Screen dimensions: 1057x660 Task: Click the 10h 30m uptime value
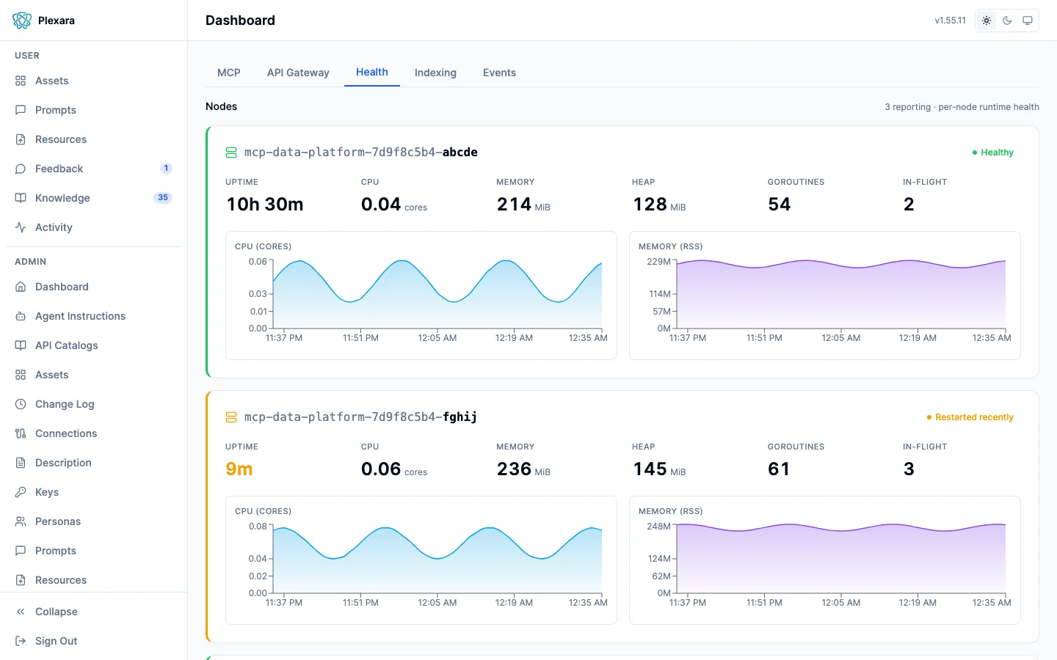click(265, 205)
